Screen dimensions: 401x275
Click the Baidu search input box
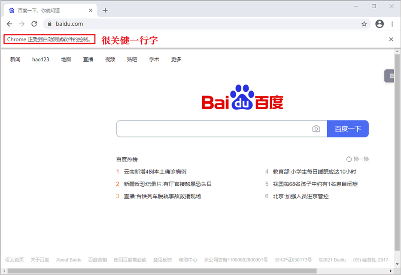pos(213,129)
